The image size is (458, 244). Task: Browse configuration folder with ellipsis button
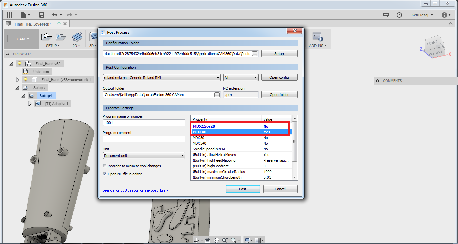coord(255,54)
